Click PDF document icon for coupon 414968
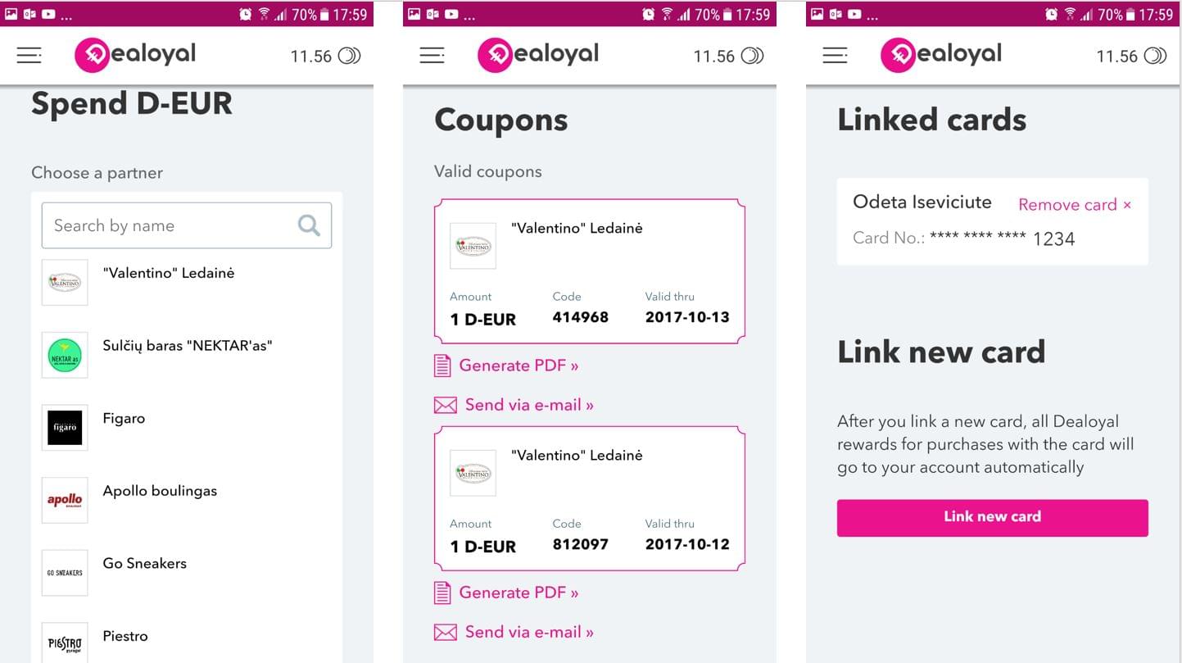 click(x=442, y=366)
